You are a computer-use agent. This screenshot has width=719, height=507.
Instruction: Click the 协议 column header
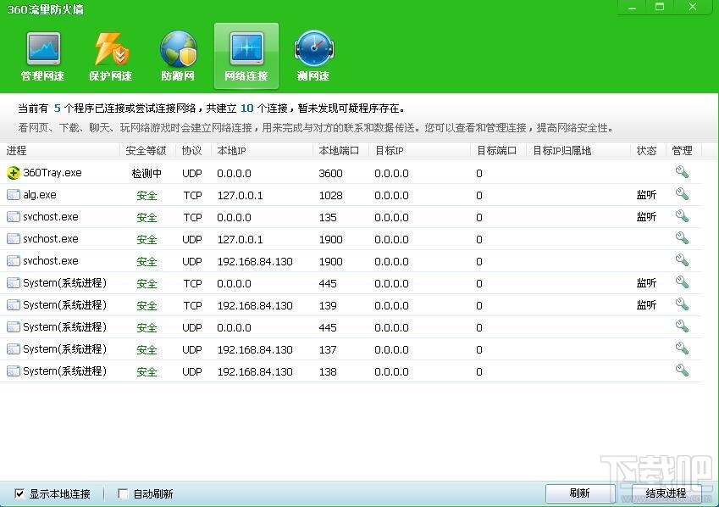point(191,150)
